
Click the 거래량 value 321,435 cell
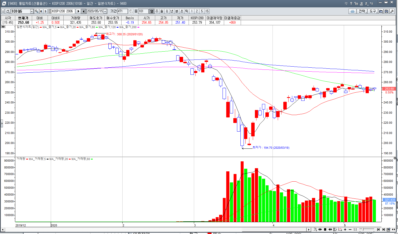tap(75, 22)
